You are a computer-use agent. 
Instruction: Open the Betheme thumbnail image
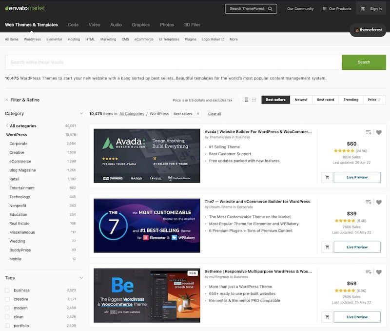[x=147, y=295]
